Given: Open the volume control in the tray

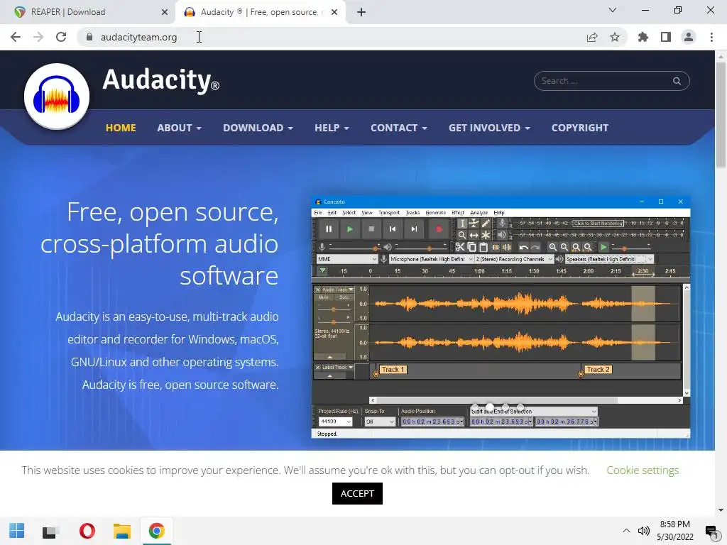Looking at the screenshot, I should point(643,531).
